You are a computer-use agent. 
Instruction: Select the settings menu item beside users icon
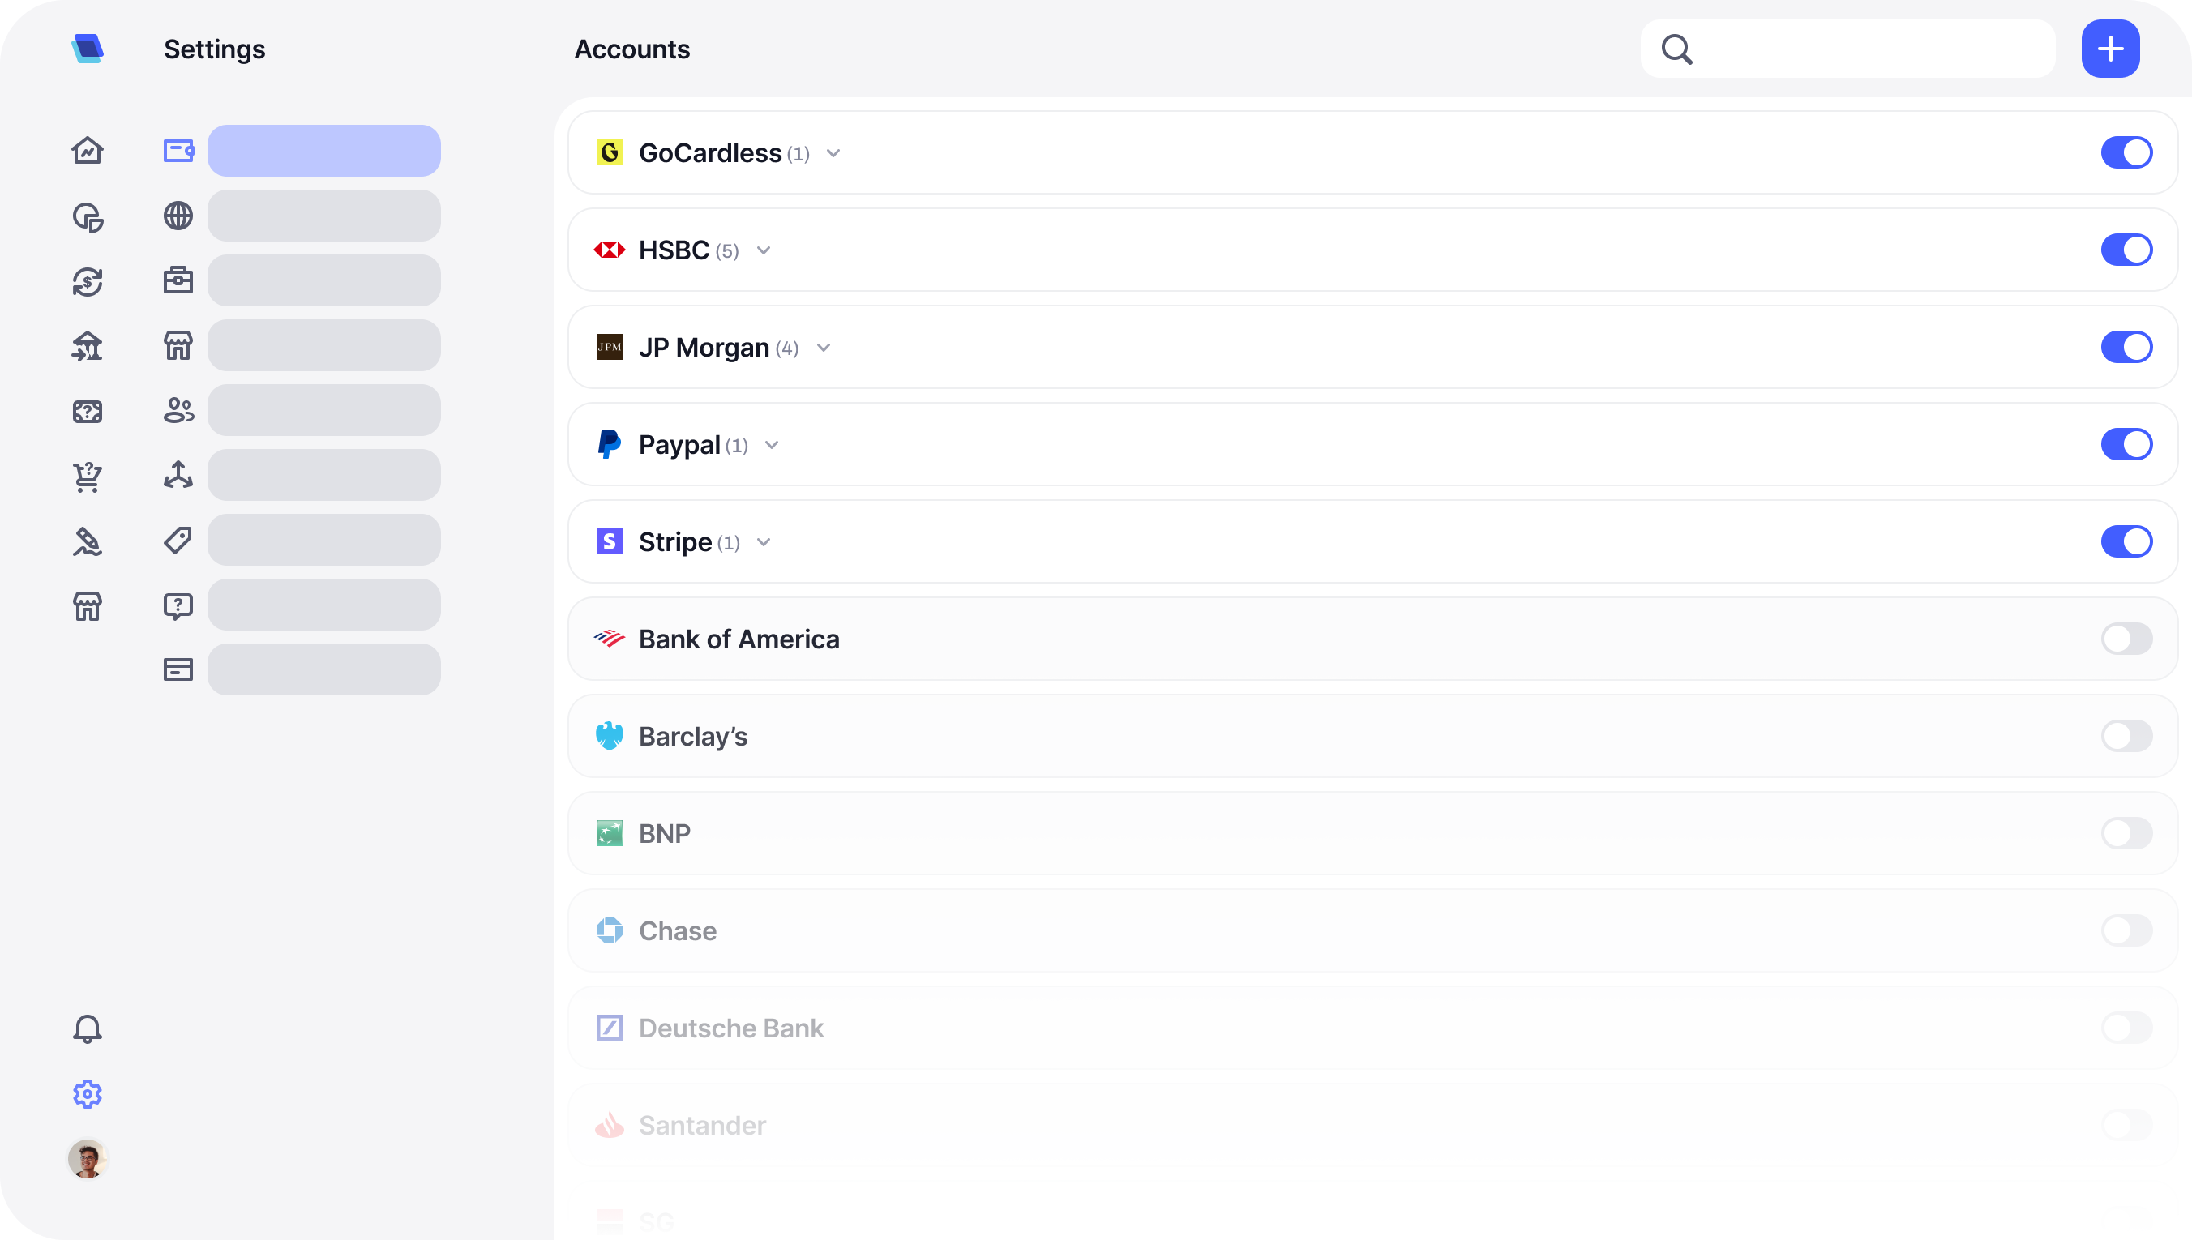(x=323, y=409)
